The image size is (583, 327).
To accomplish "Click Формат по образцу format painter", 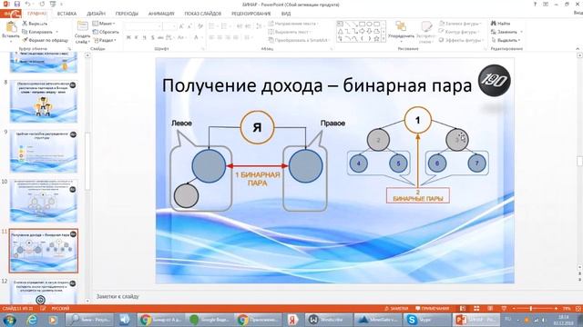I will pyautogui.click(x=45, y=40).
